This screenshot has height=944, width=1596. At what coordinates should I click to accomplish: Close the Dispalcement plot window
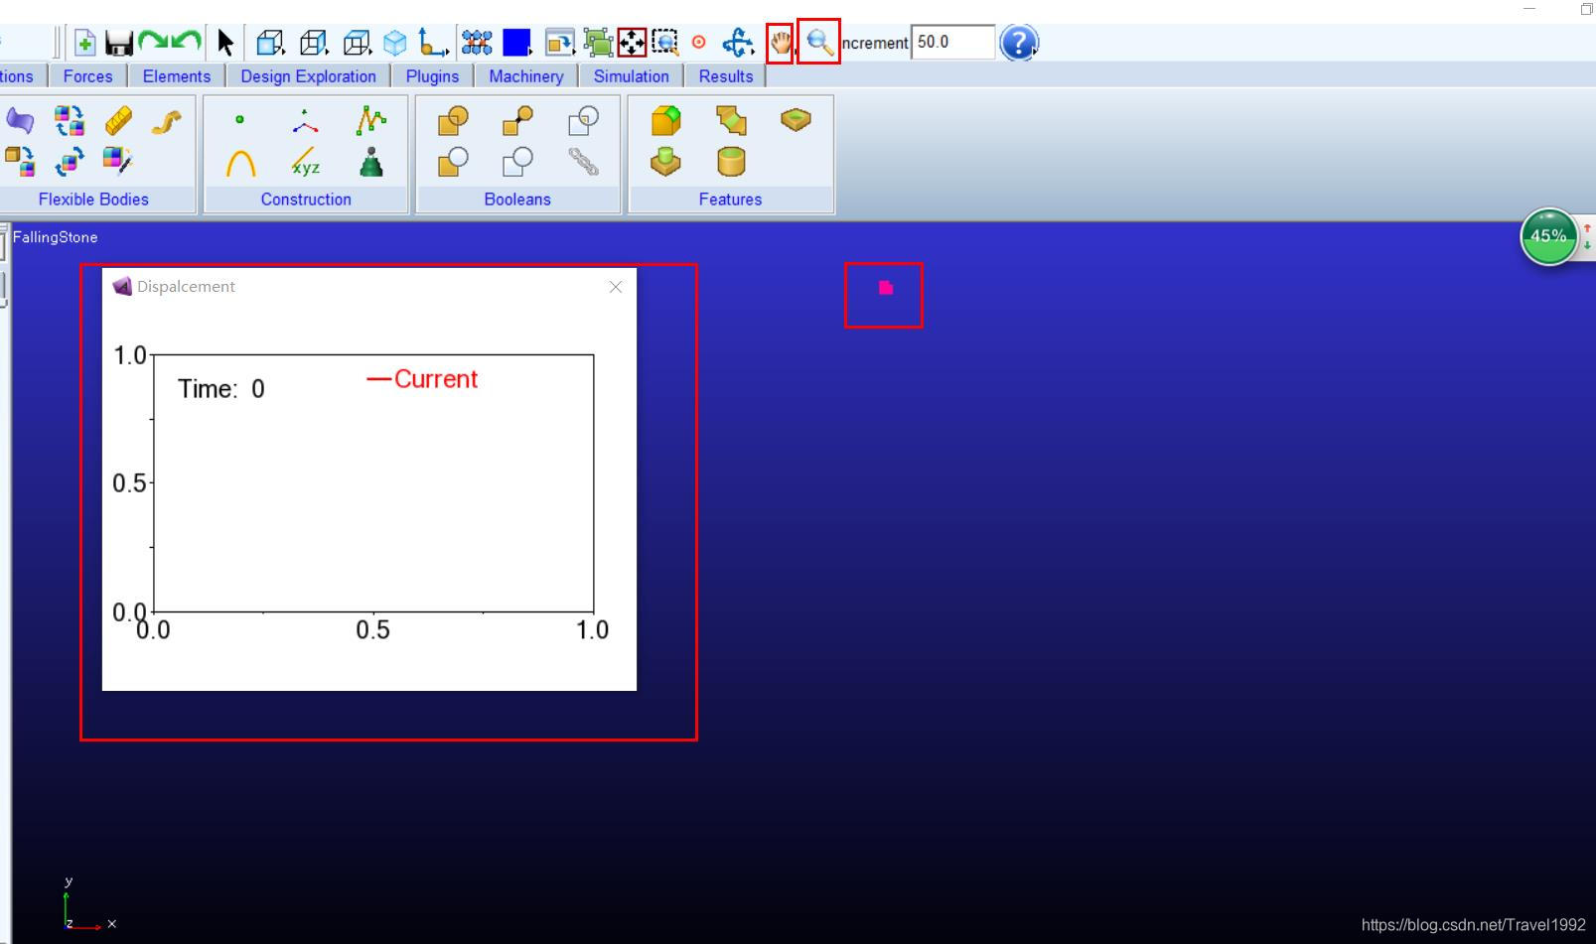[616, 287]
